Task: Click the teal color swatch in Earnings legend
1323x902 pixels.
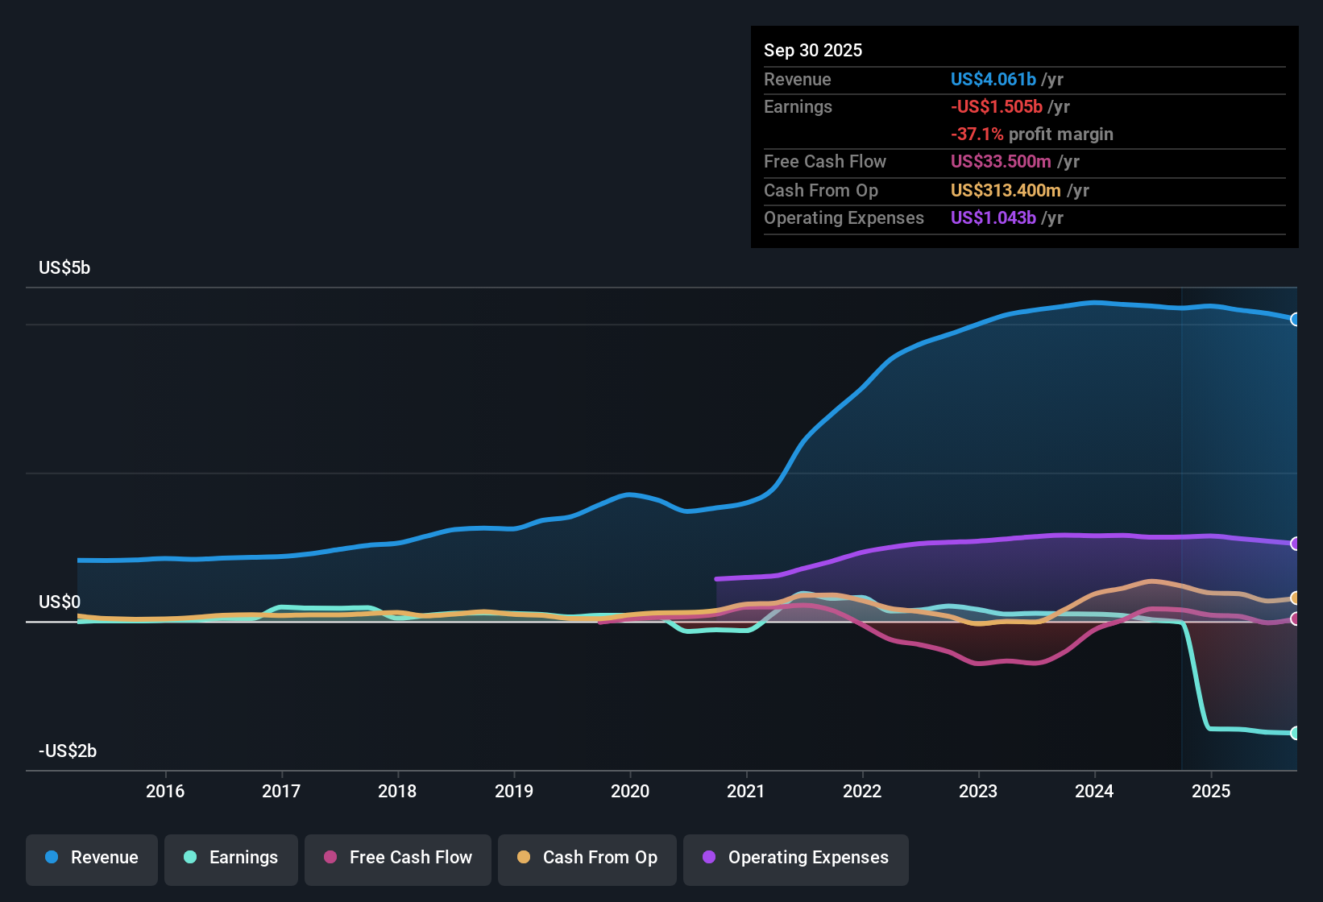Action: tap(190, 858)
